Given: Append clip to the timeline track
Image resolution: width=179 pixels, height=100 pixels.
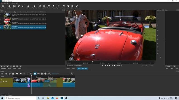Looking at the screenshot, I should coord(17,74).
